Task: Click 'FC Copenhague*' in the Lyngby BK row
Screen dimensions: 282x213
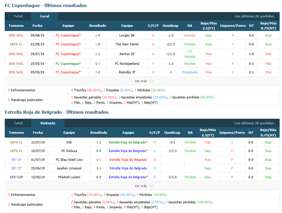Action: pos(68,35)
